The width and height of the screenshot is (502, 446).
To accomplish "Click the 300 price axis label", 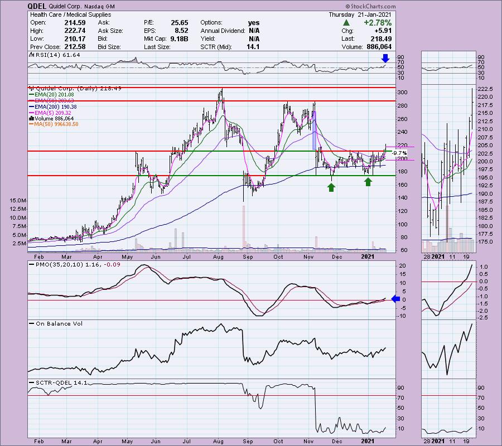I will [x=402, y=93].
